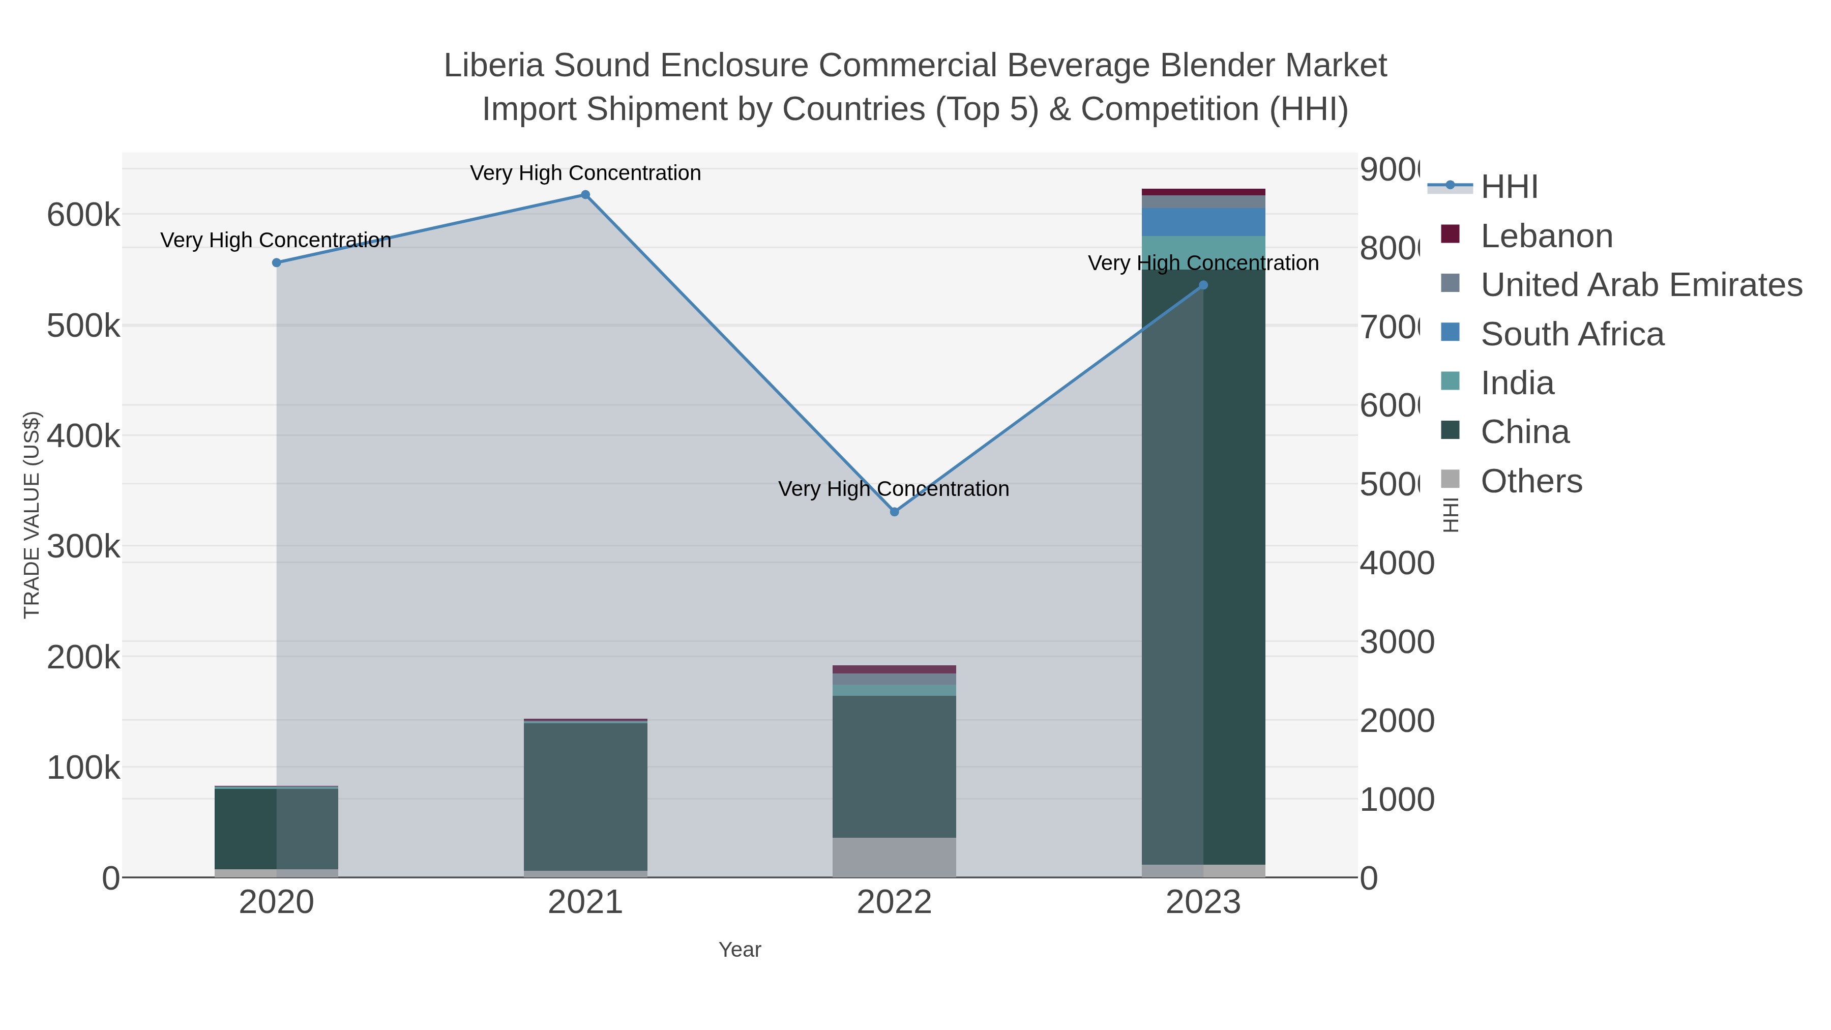1831x1030 pixels.
Task: Click the 2020 HHI data point
Action: point(277,262)
